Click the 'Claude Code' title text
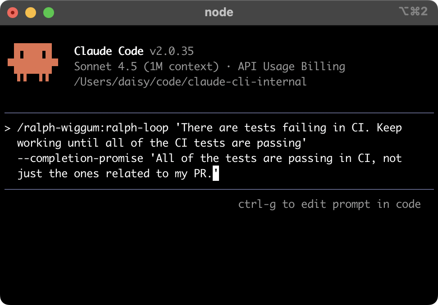 tap(109, 51)
